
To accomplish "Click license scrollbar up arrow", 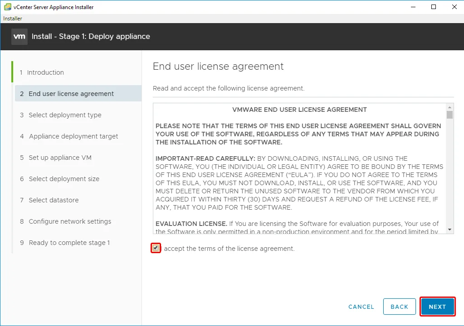I will pos(450,107).
